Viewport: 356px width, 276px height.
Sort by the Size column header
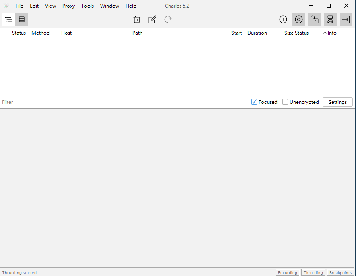(289, 33)
